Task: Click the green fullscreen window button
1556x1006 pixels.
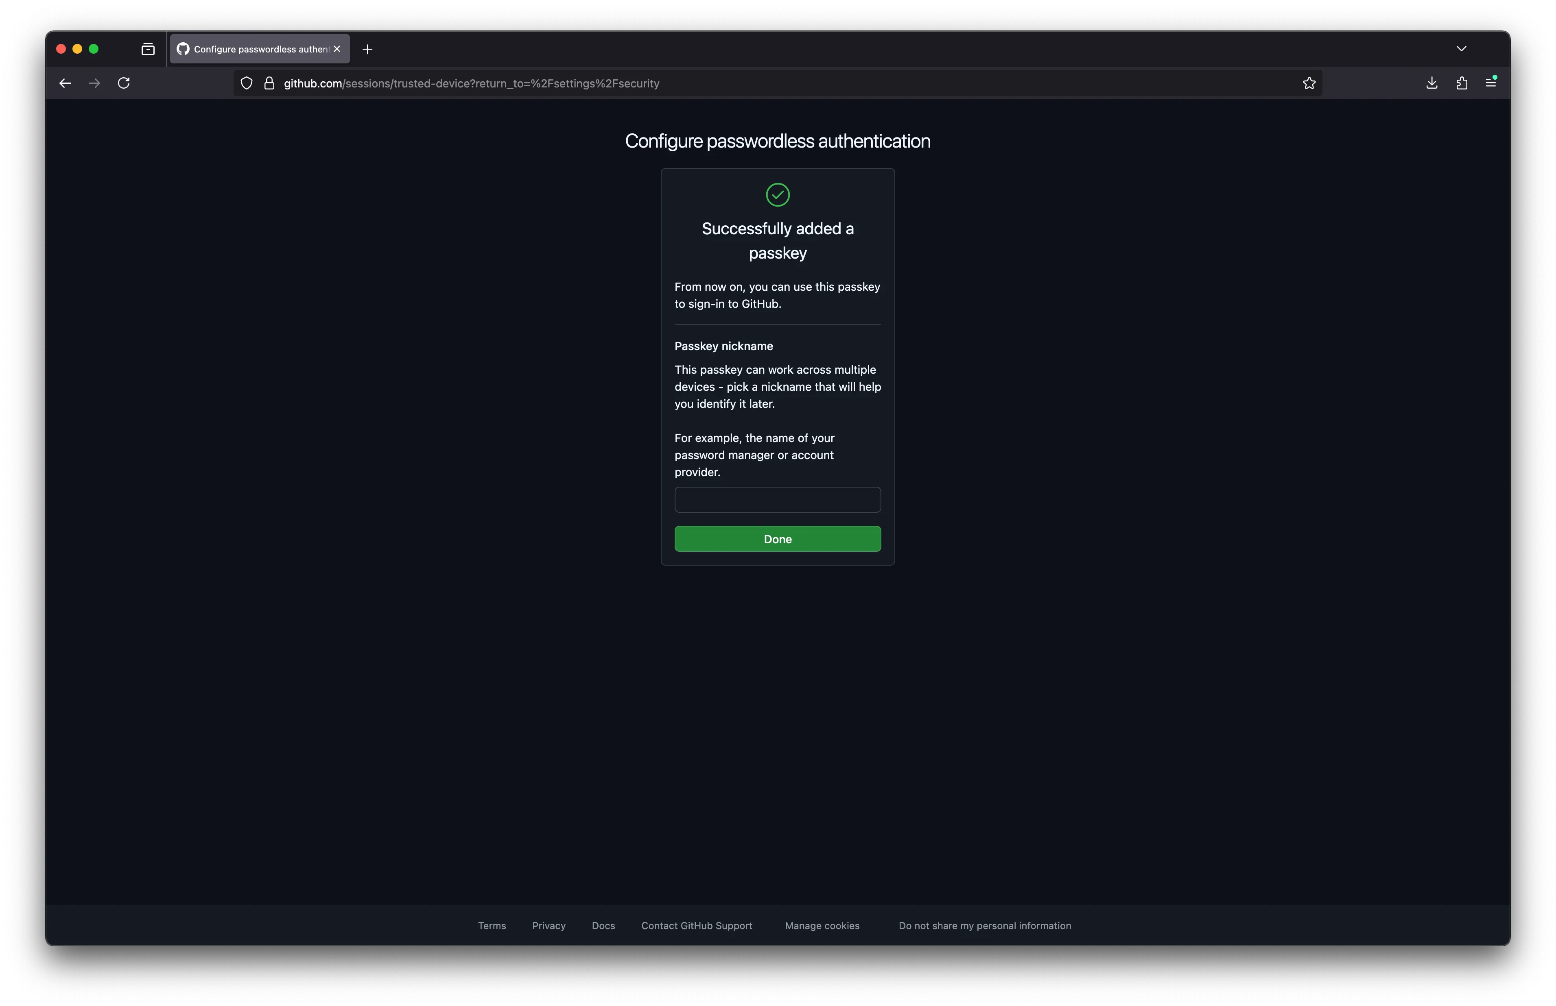Action: click(94, 49)
